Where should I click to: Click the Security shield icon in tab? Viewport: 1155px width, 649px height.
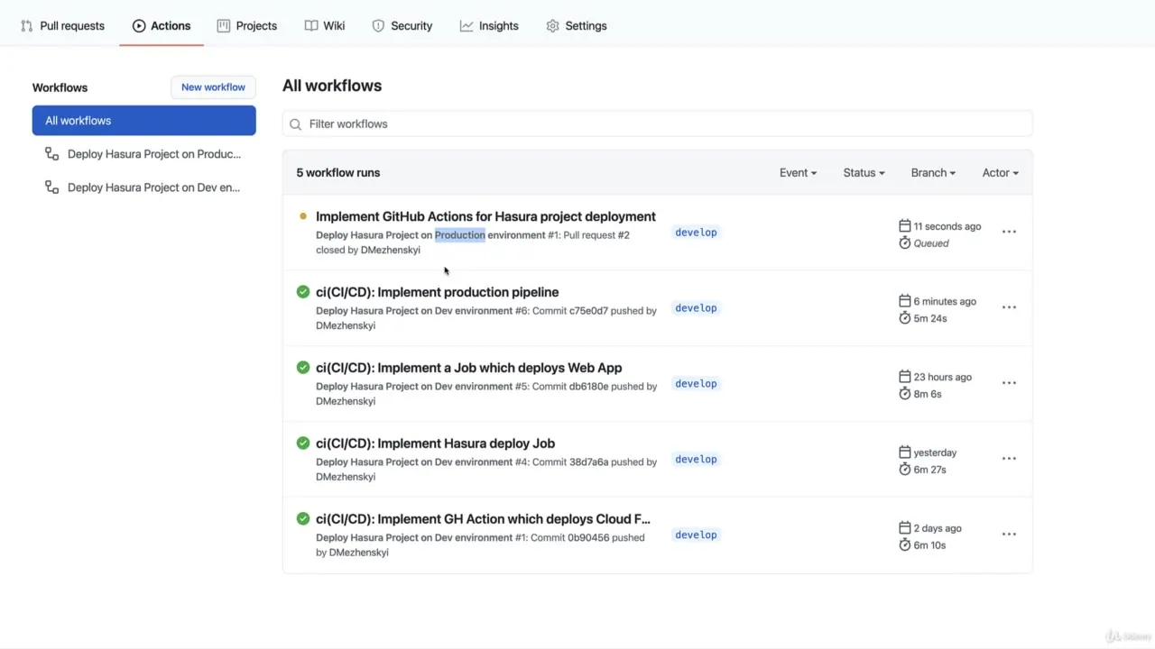pos(379,26)
